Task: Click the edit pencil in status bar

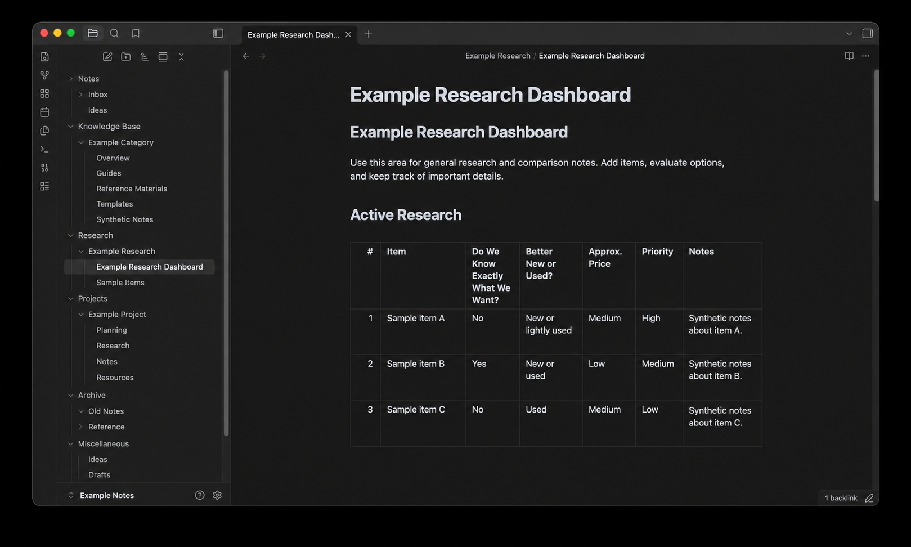Action: (x=869, y=498)
